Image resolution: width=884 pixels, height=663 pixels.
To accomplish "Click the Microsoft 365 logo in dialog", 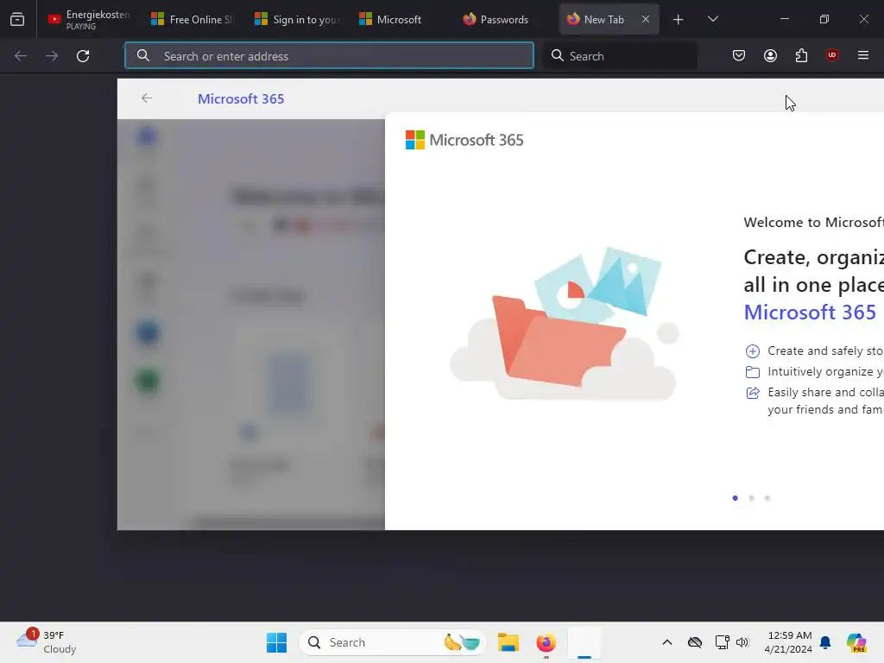I will click(x=464, y=140).
